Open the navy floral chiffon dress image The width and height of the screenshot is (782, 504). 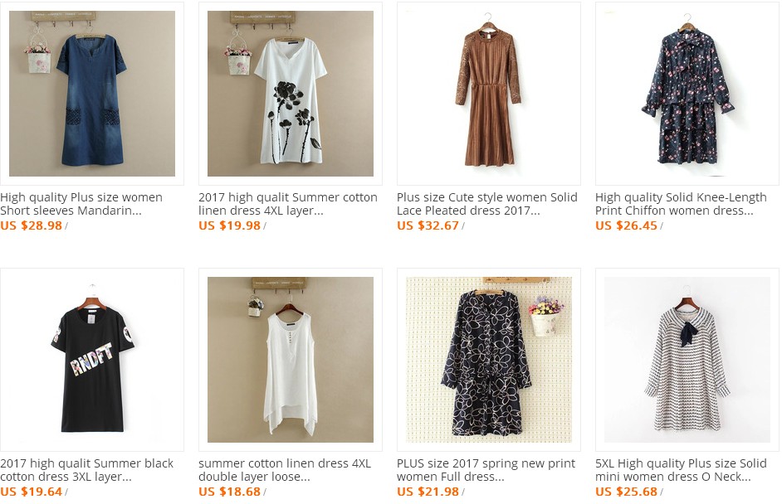[x=687, y=94]
